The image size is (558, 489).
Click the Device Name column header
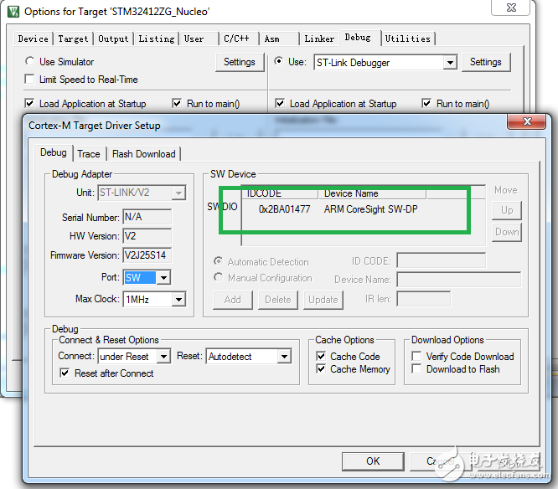coord(372,193)
